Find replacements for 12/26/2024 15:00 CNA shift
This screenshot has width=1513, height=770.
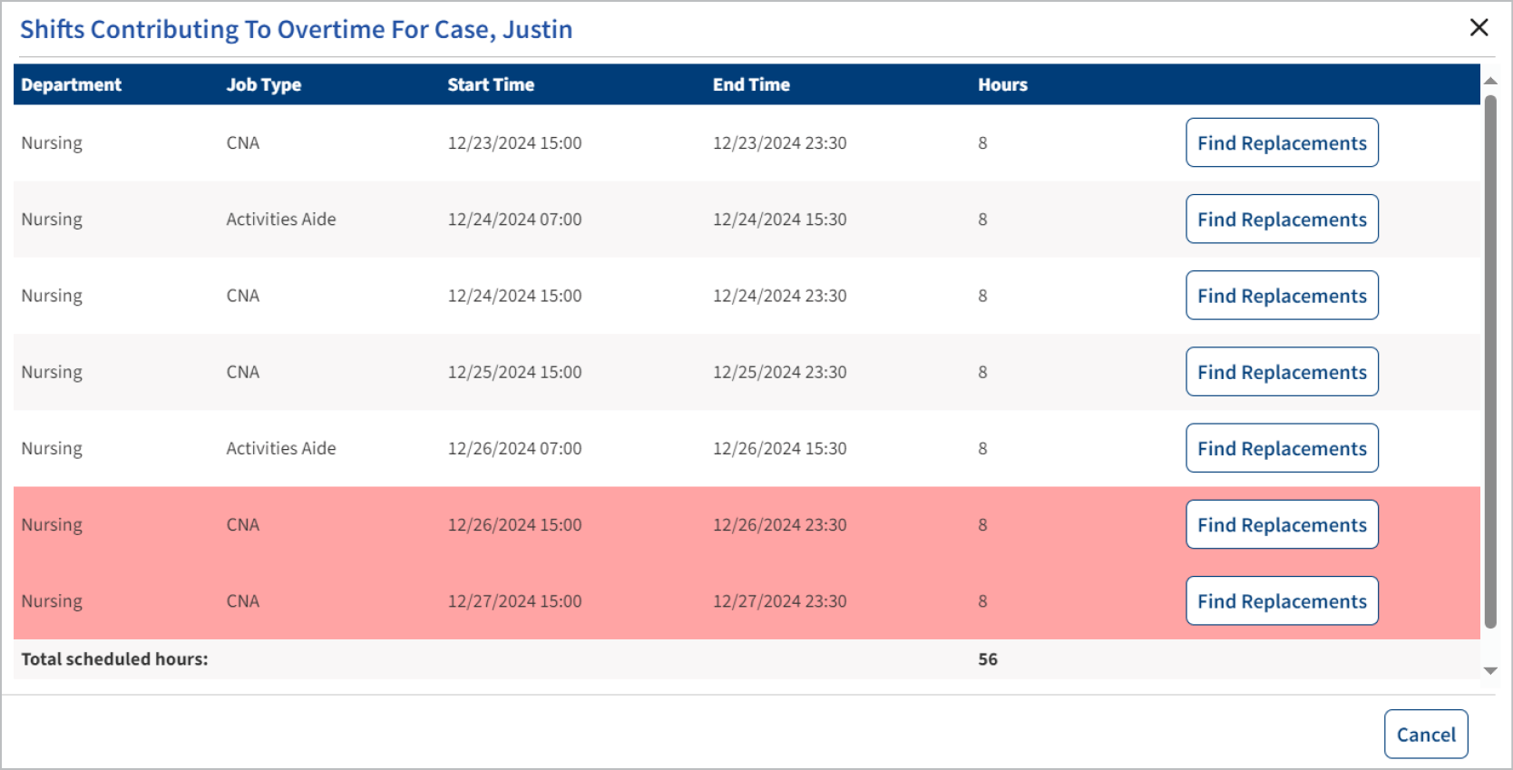(1282, 524)
